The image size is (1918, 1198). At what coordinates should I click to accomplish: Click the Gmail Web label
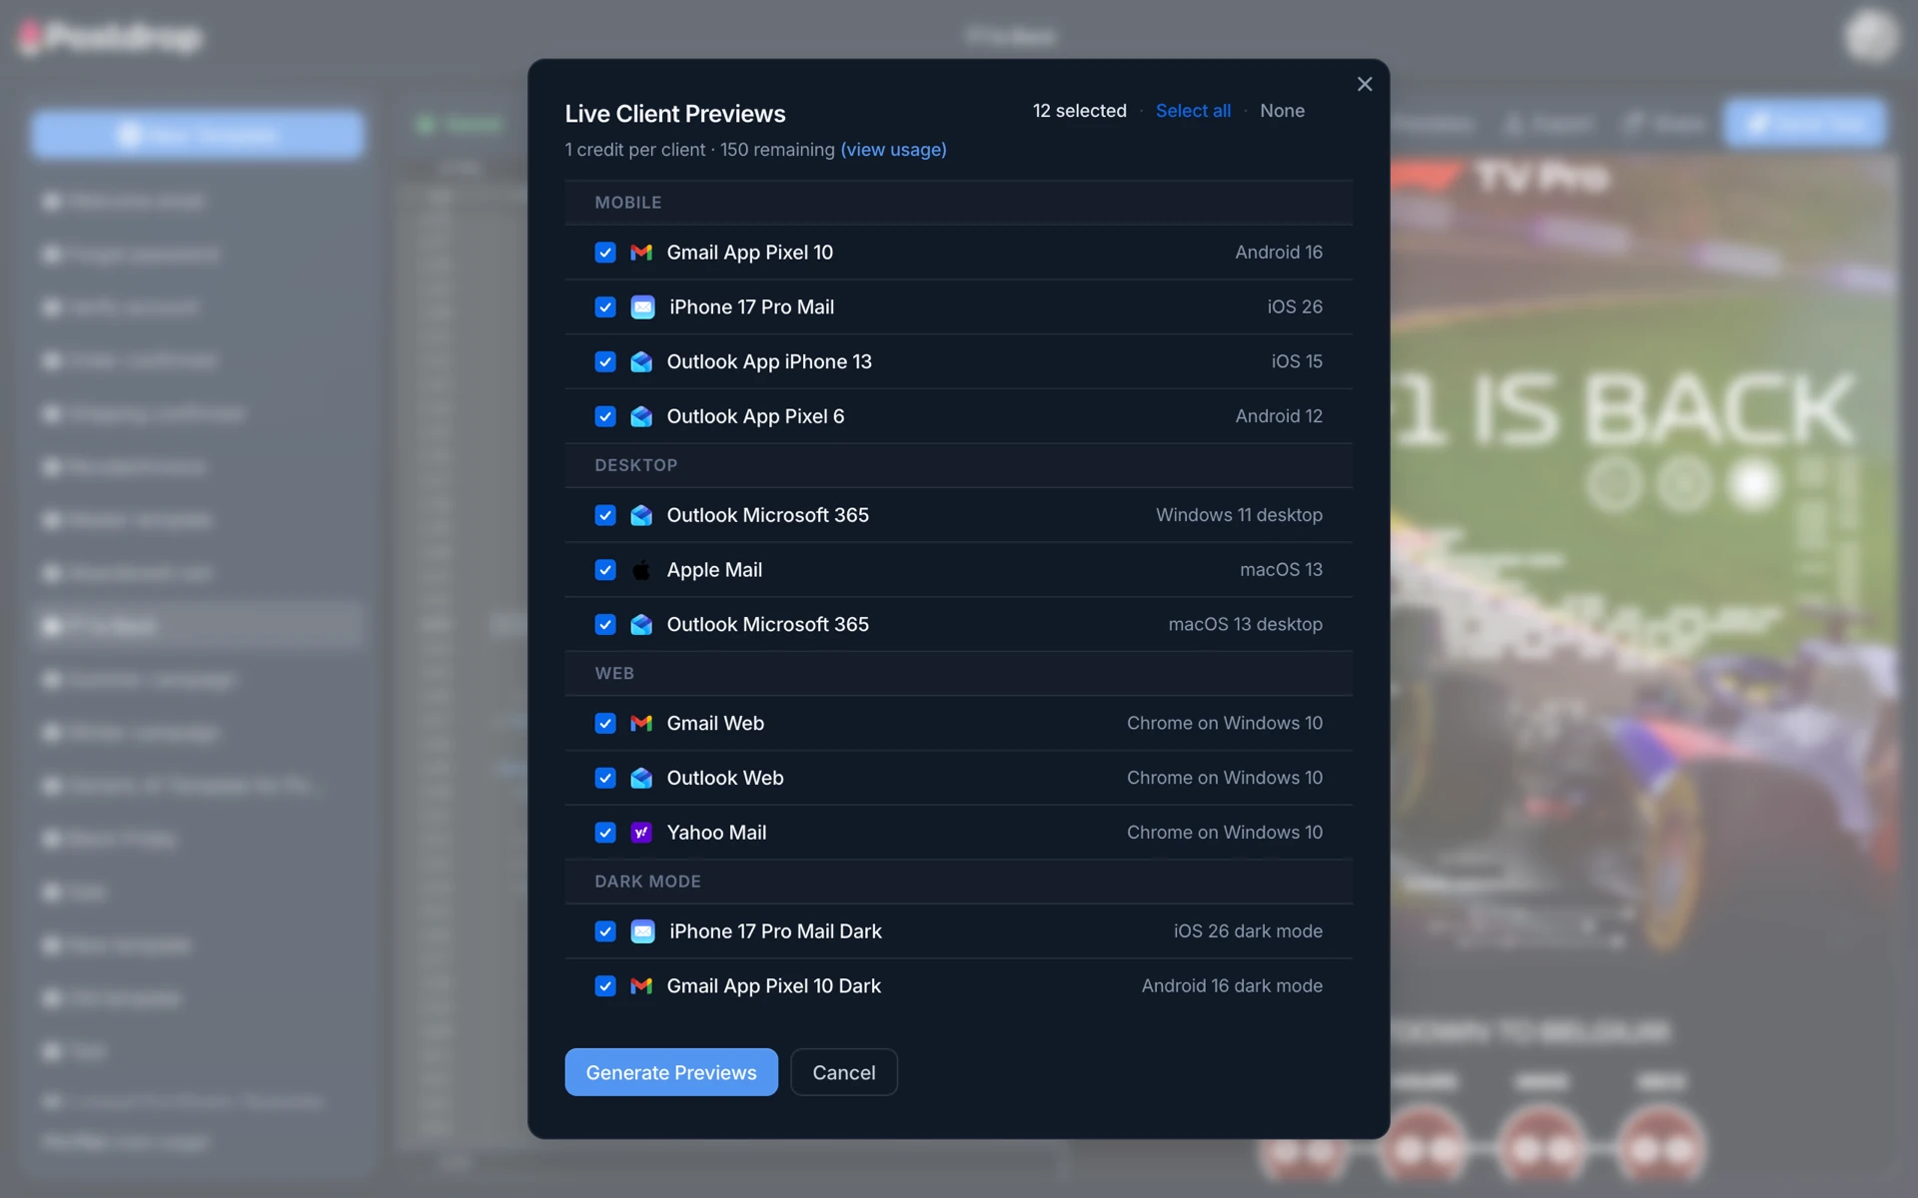coord(715,724)
